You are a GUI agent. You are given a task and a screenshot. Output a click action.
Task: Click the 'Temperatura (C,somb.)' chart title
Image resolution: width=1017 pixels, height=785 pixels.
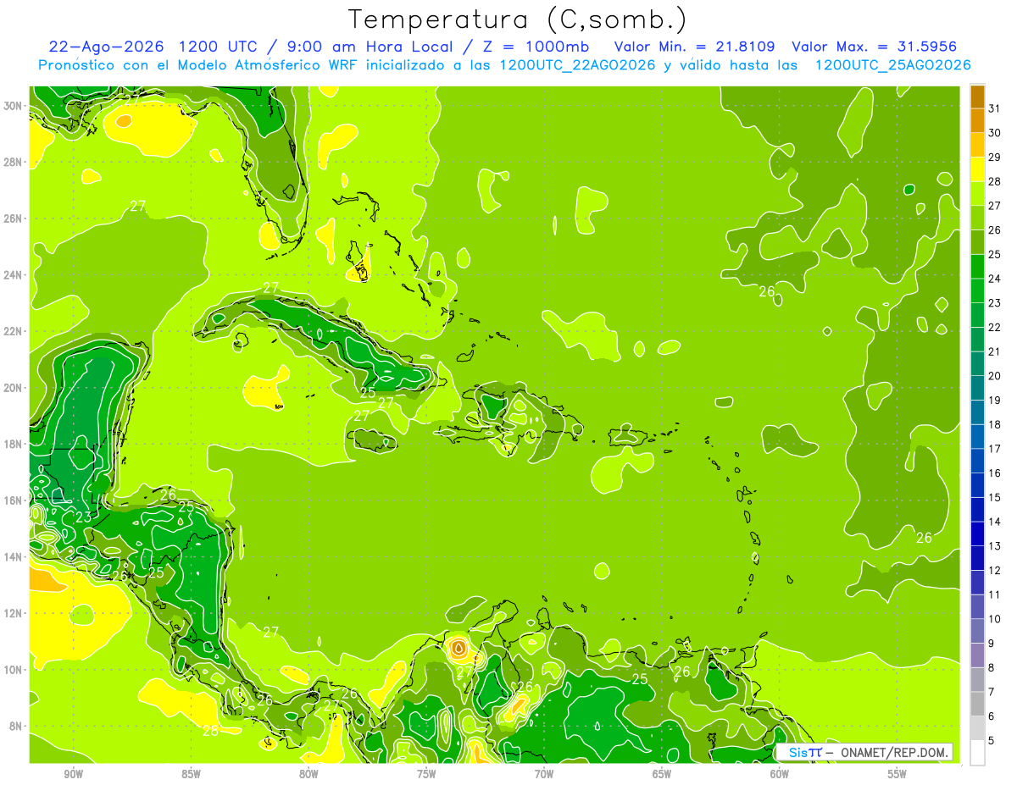tap(517, 19)
